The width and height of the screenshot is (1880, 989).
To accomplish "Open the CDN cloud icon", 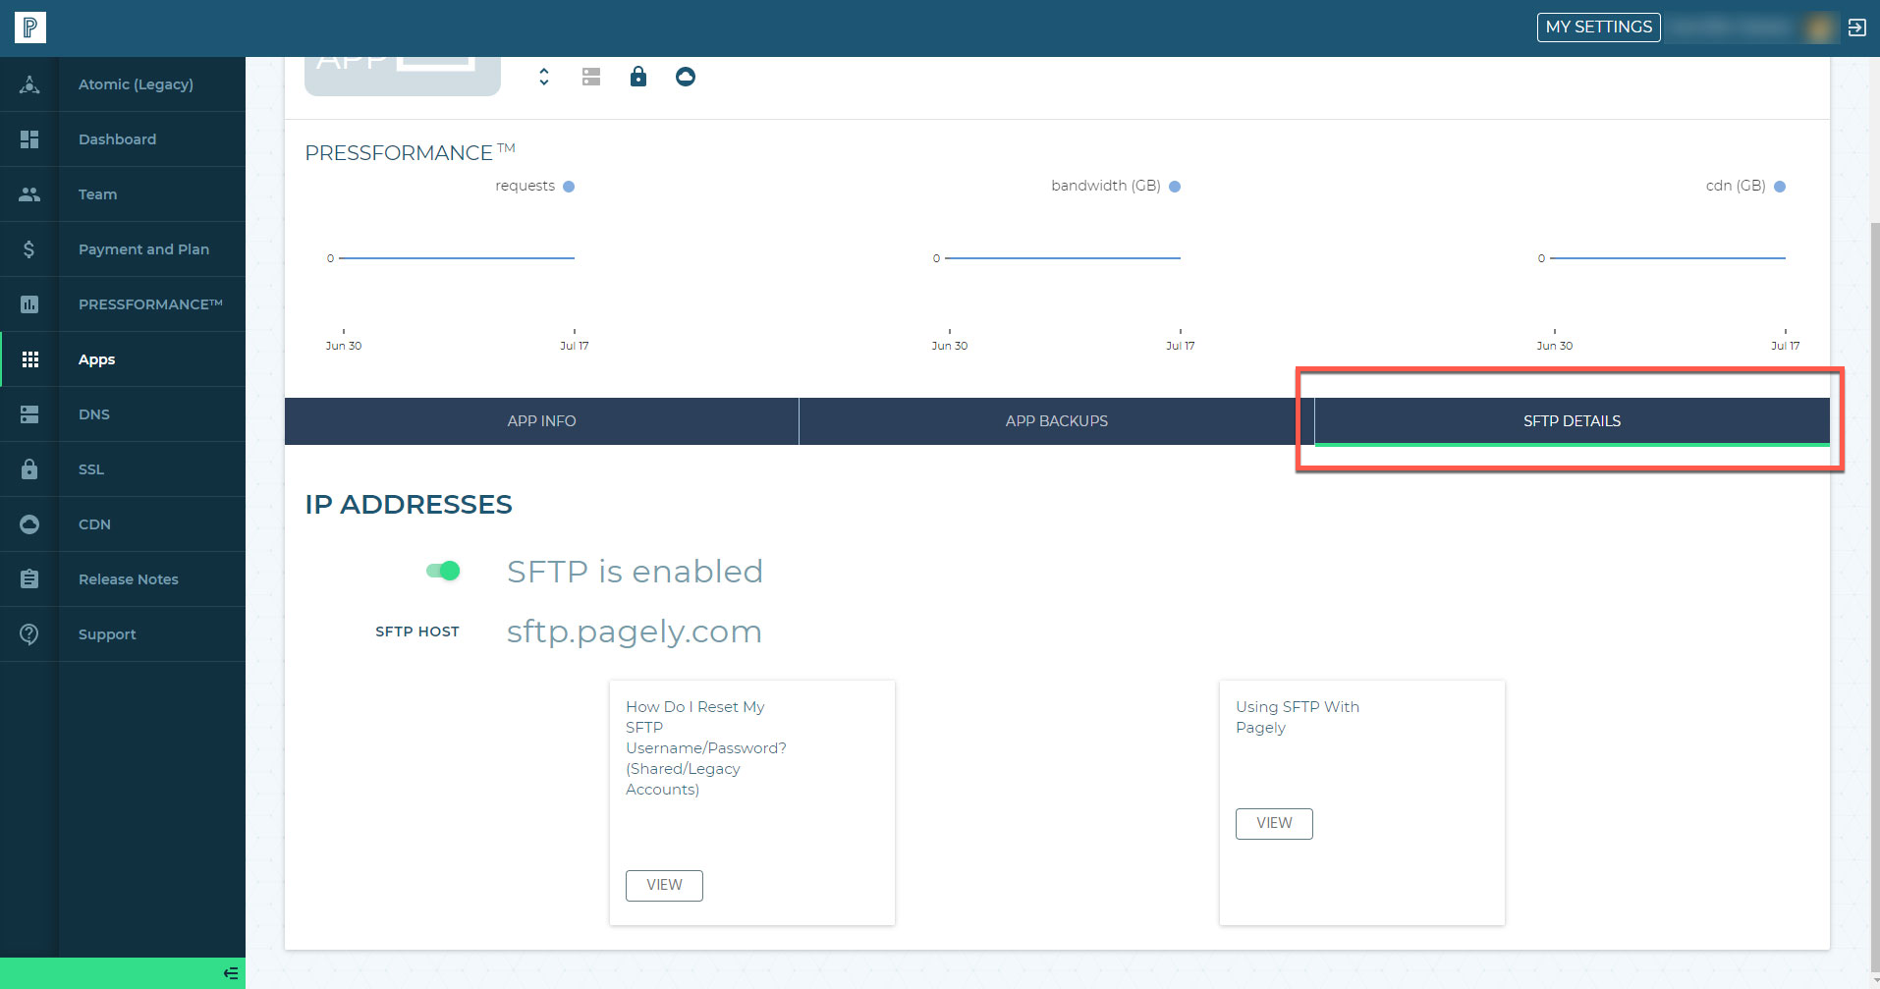I will point(28,523).
